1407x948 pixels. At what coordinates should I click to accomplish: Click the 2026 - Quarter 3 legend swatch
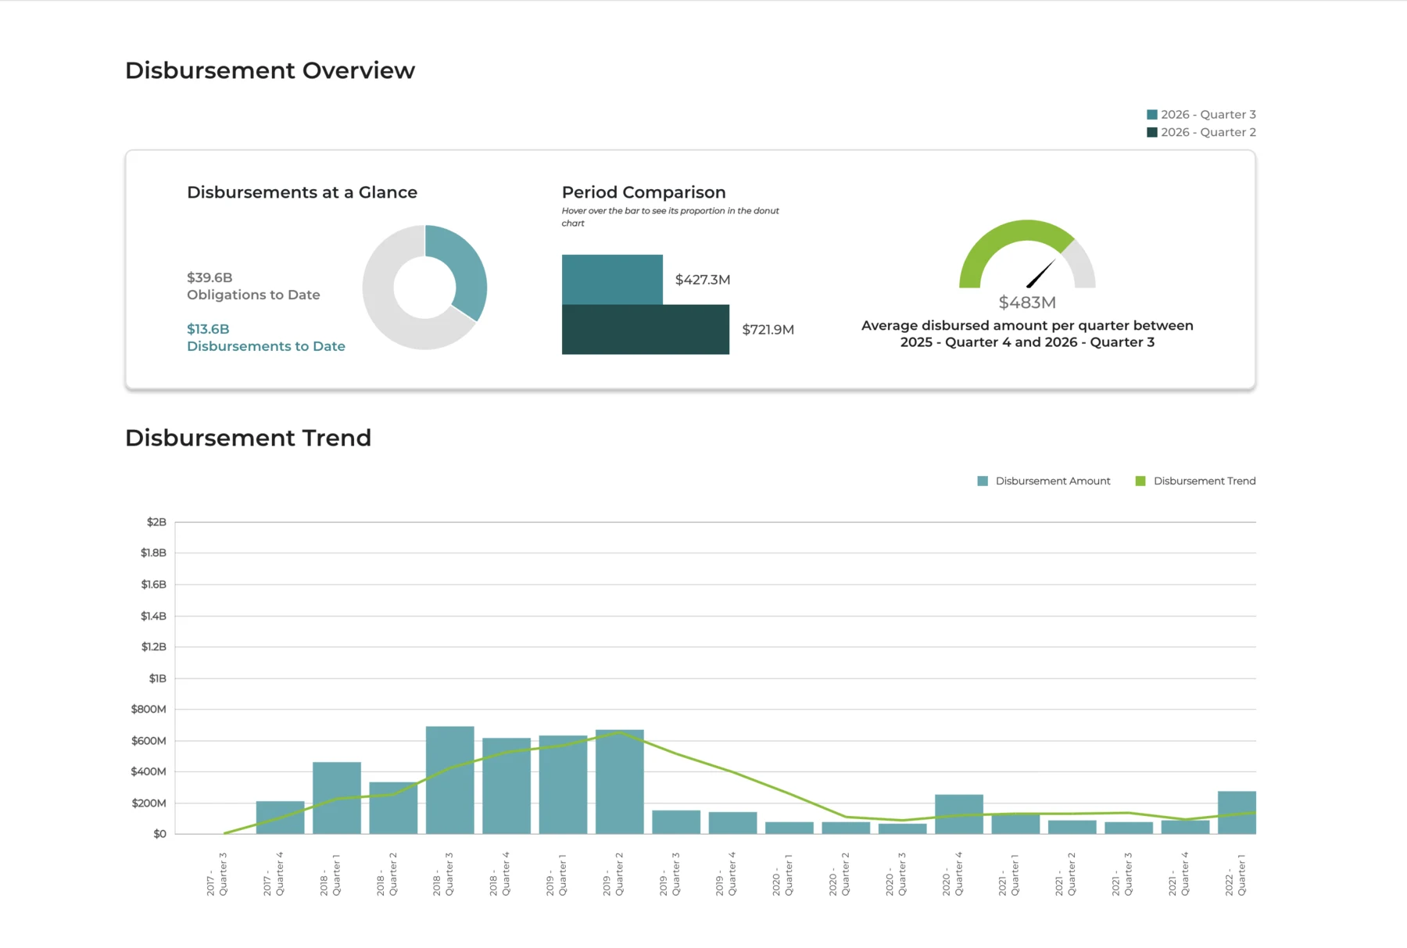point(1151,115)
